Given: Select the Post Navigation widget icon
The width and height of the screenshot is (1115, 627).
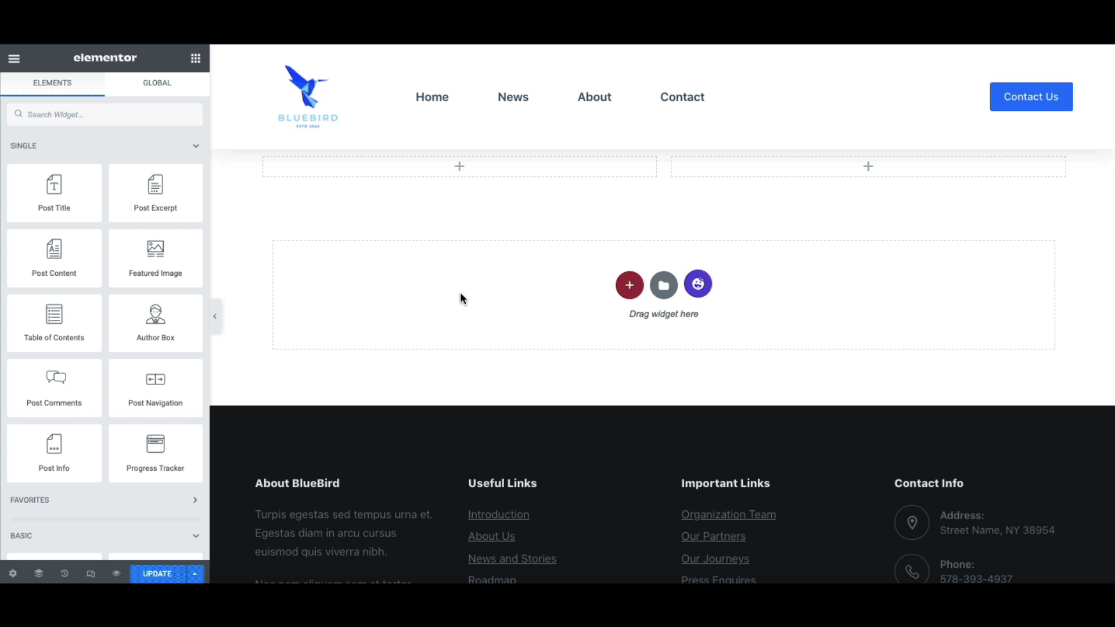Looking at the screenshot, I should (156, 379).
